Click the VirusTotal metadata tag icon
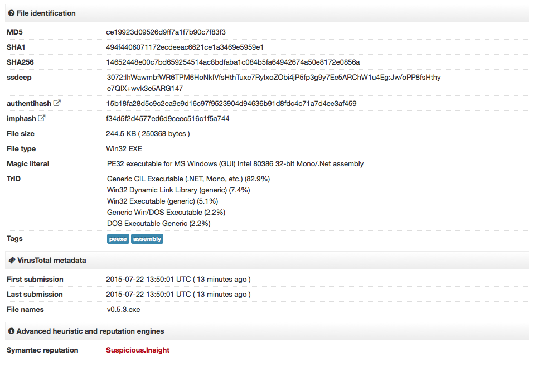The image size is (533, 371). coord(12,260)
